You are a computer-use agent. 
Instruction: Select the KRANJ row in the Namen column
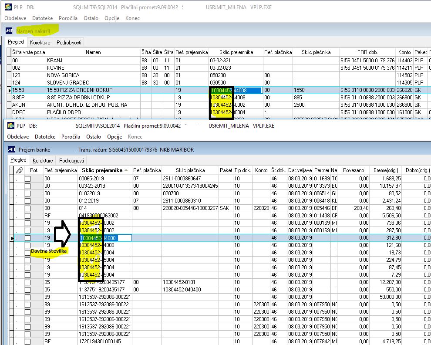click(93, 61)
